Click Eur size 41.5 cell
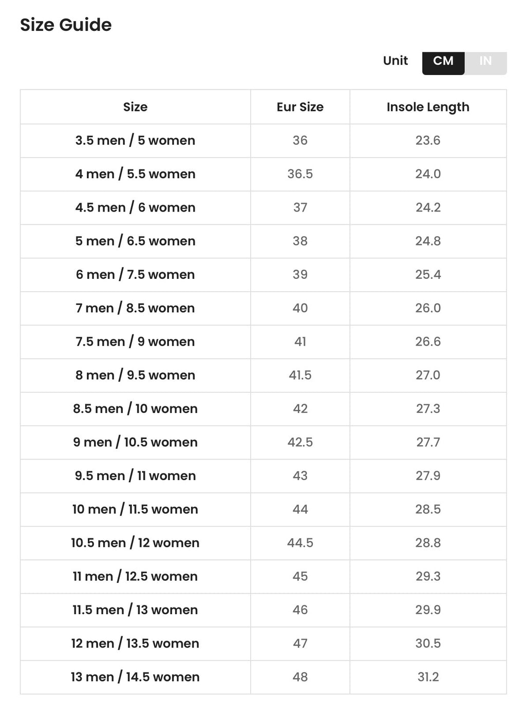526x702 pixels. (300, 375)
